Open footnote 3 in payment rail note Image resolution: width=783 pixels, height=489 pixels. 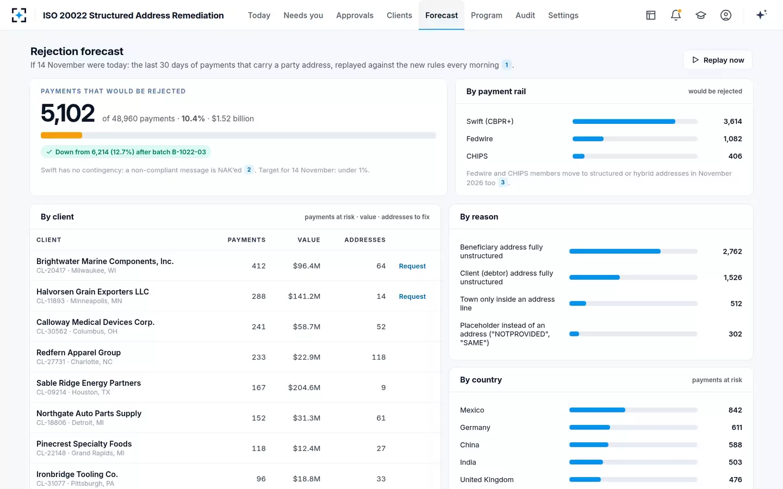click(503, 183)
